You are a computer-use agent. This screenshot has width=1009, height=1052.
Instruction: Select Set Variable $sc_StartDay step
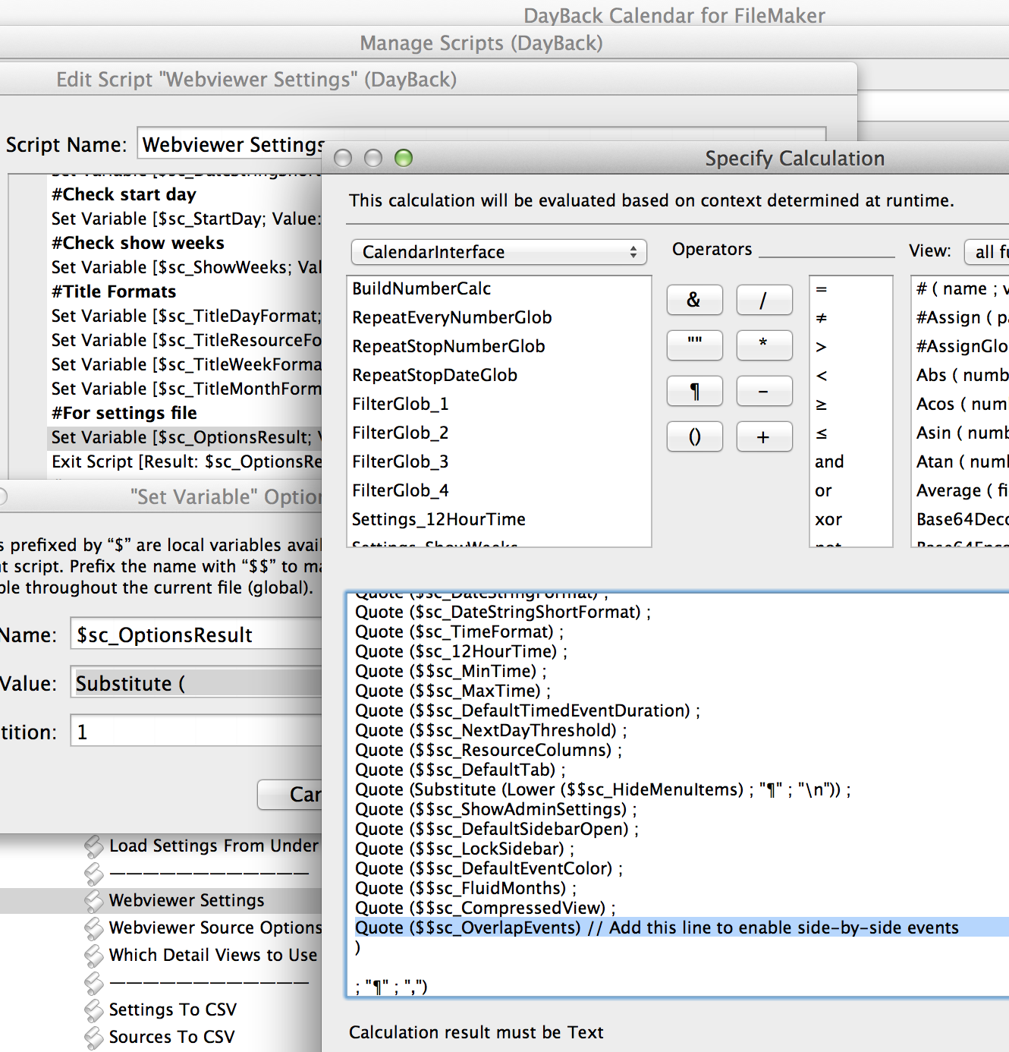coord(187,219)
